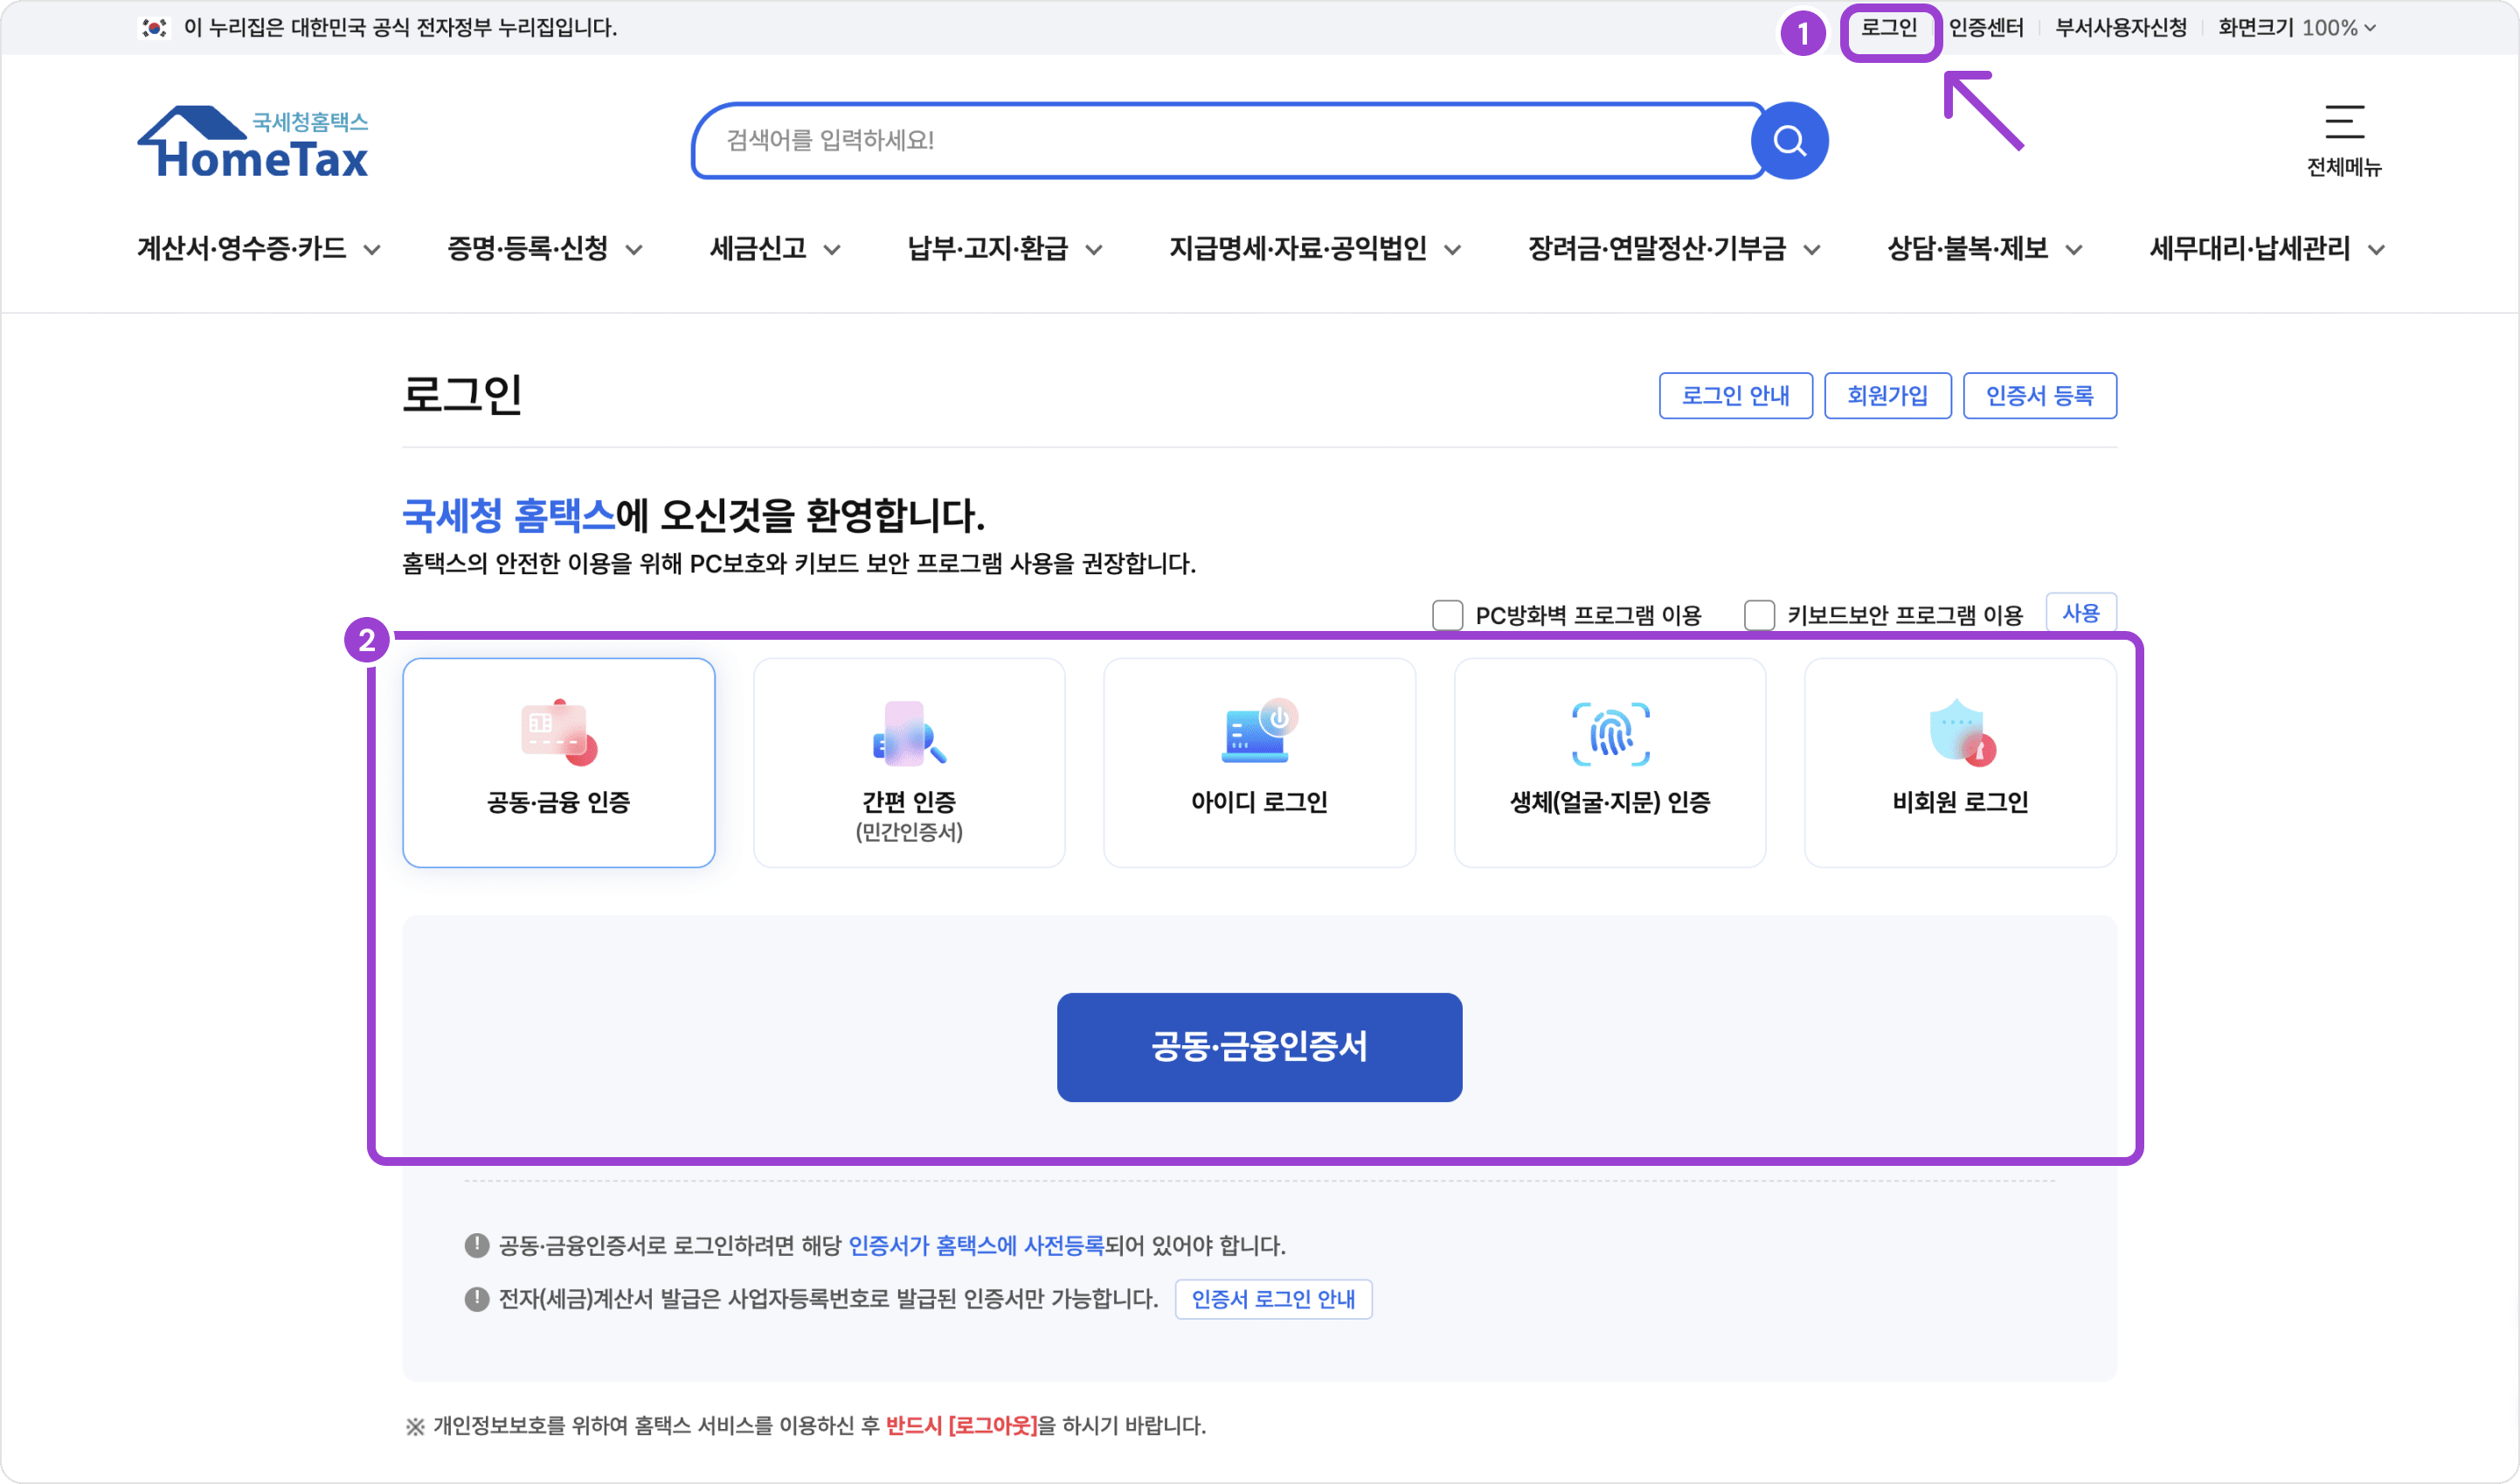Viewport: 2520px width, 1484px height.
Task: Click 인증센터 in the top bar
Action: tap(1985, 28)
